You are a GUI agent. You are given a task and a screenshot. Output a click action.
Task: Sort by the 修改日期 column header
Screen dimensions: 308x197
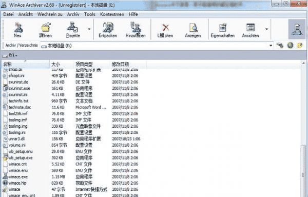(x=128, y=64)
